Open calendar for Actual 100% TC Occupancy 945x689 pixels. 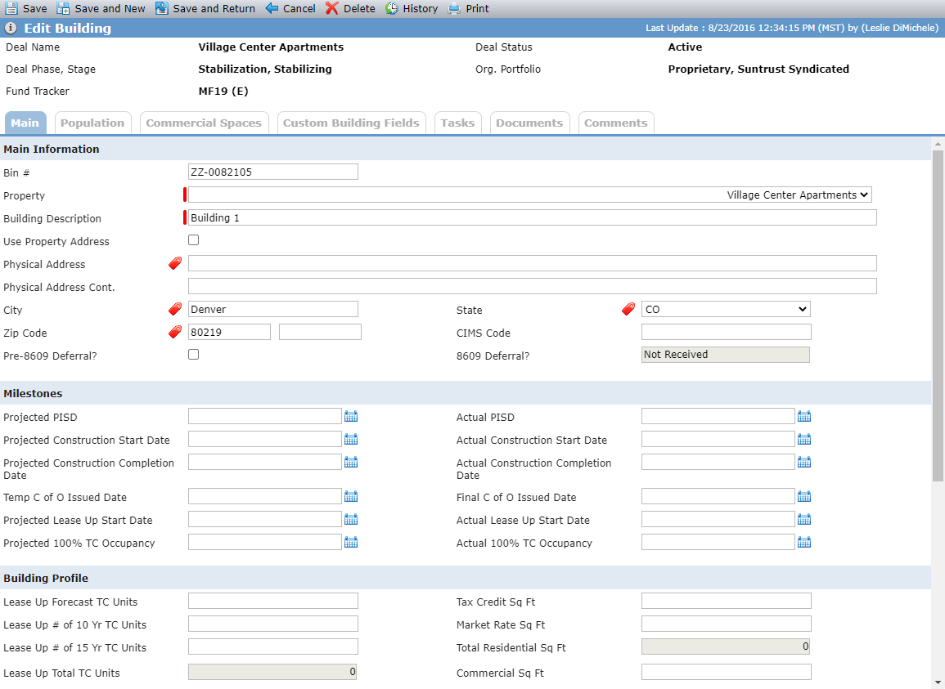(x=804, y=542)
